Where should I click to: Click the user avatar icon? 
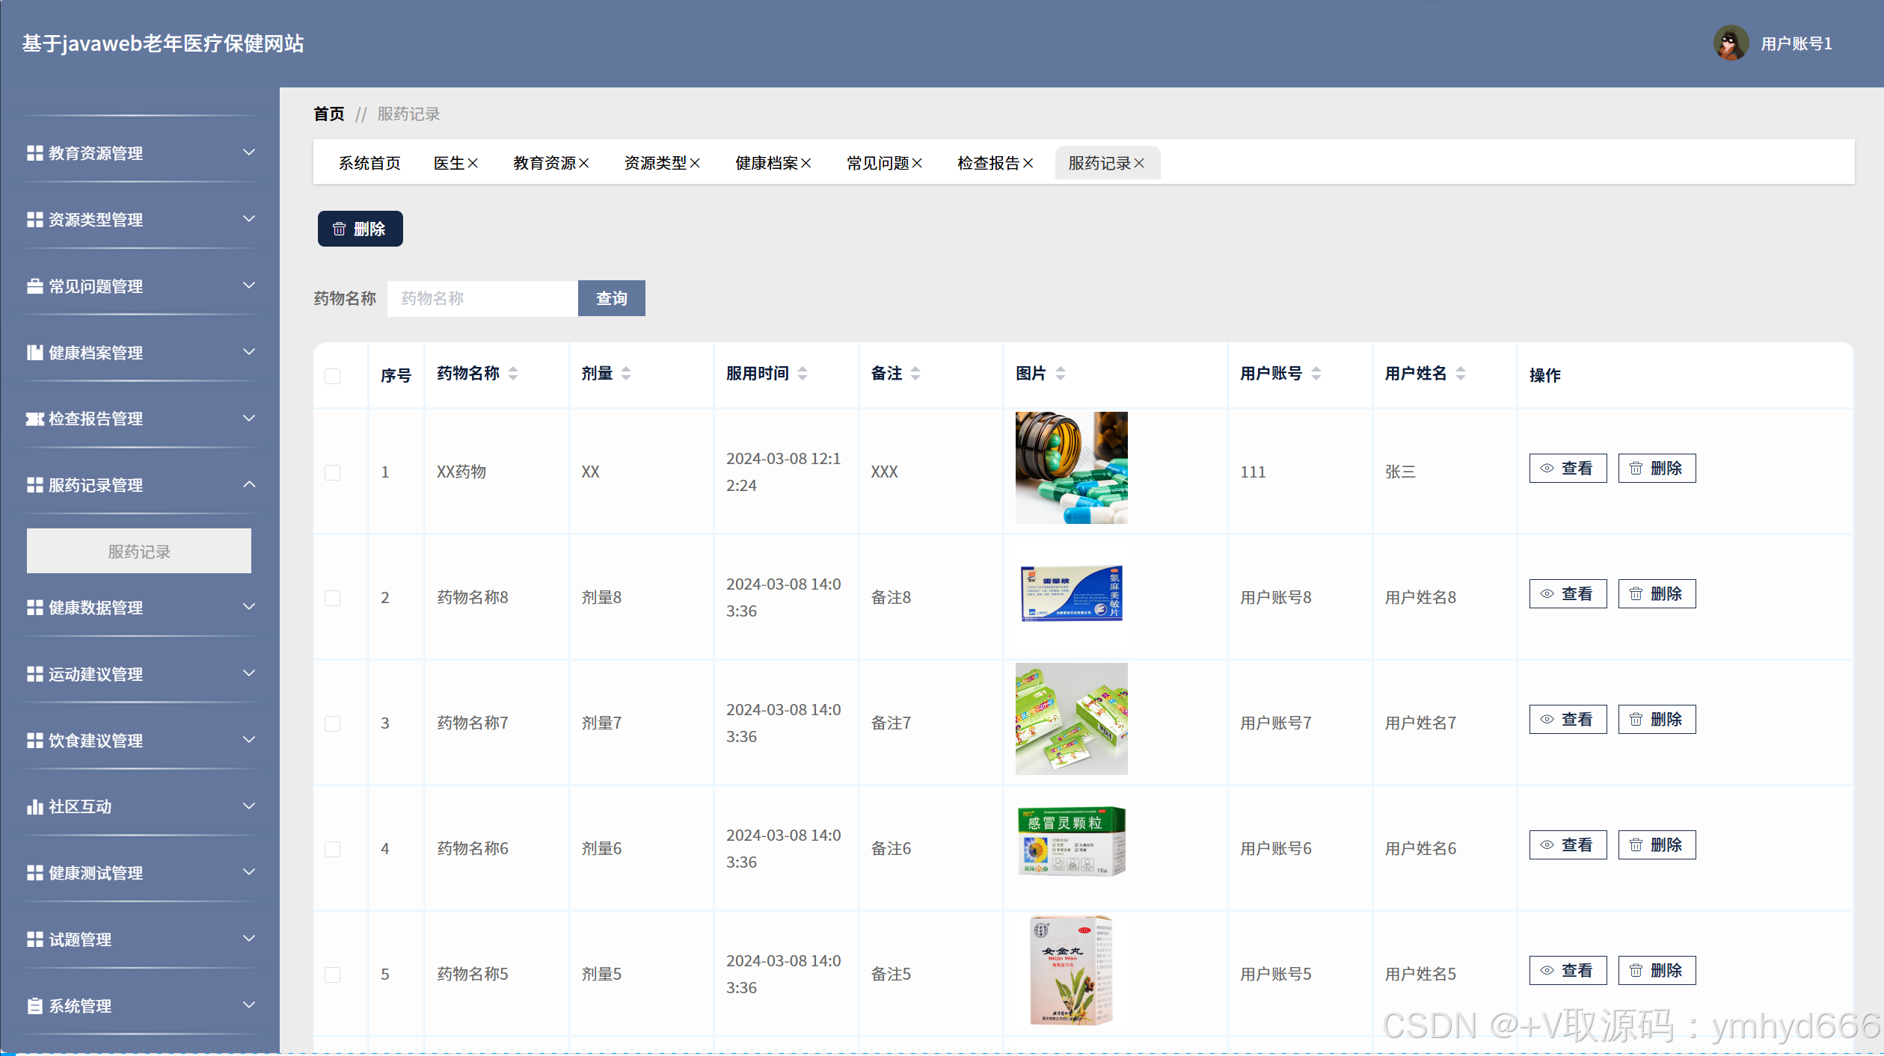click(1731, 43)
